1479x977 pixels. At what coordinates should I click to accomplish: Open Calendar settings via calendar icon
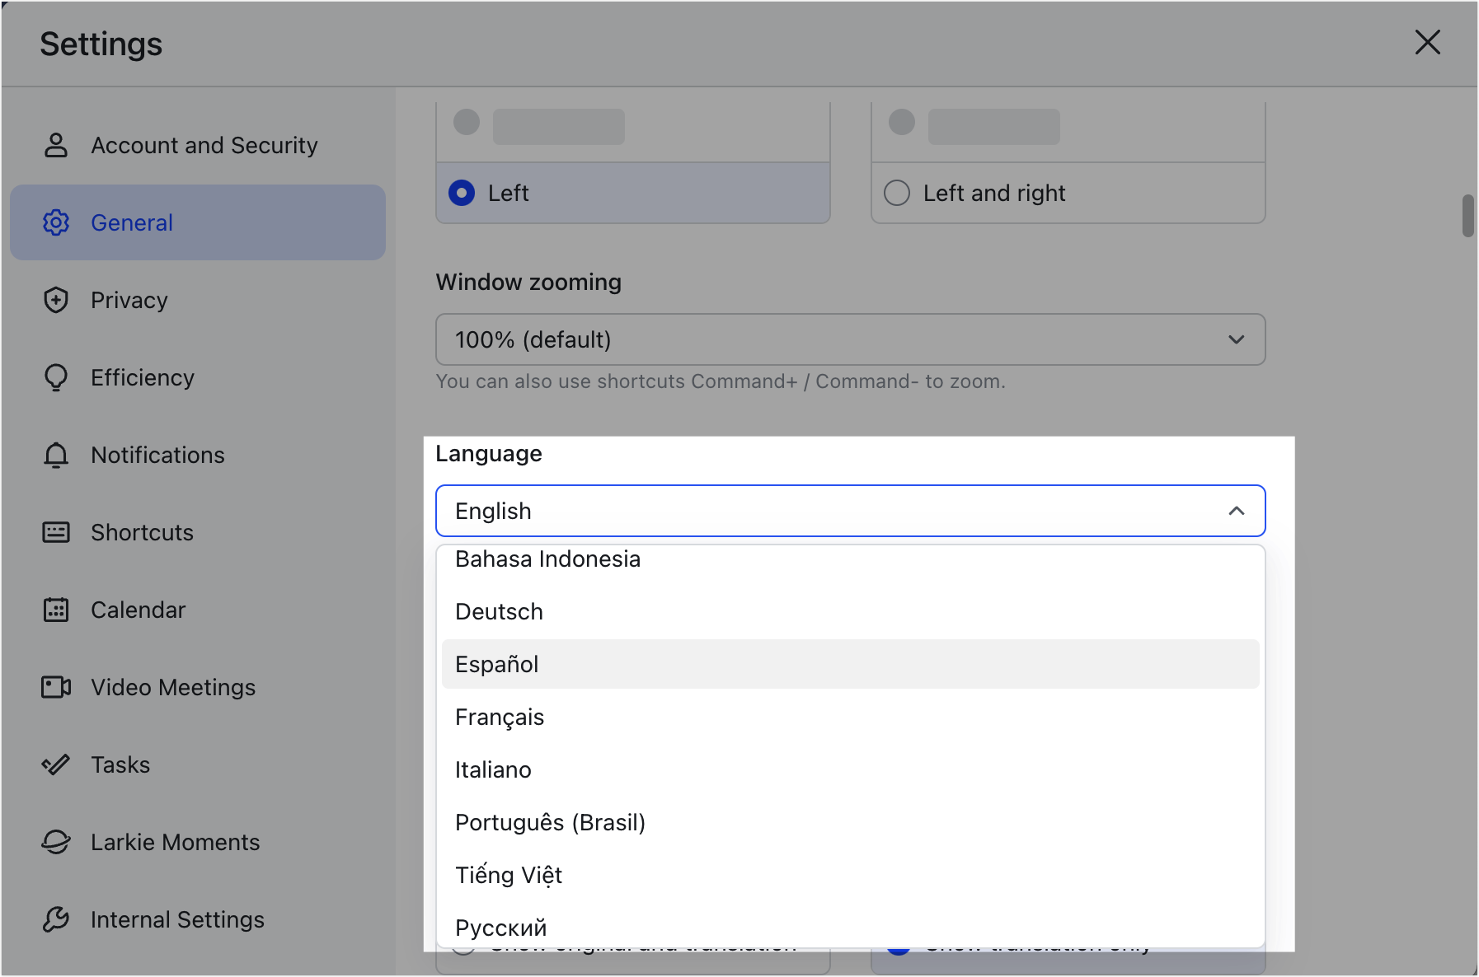pyautogui.click(x=55, y=610)
